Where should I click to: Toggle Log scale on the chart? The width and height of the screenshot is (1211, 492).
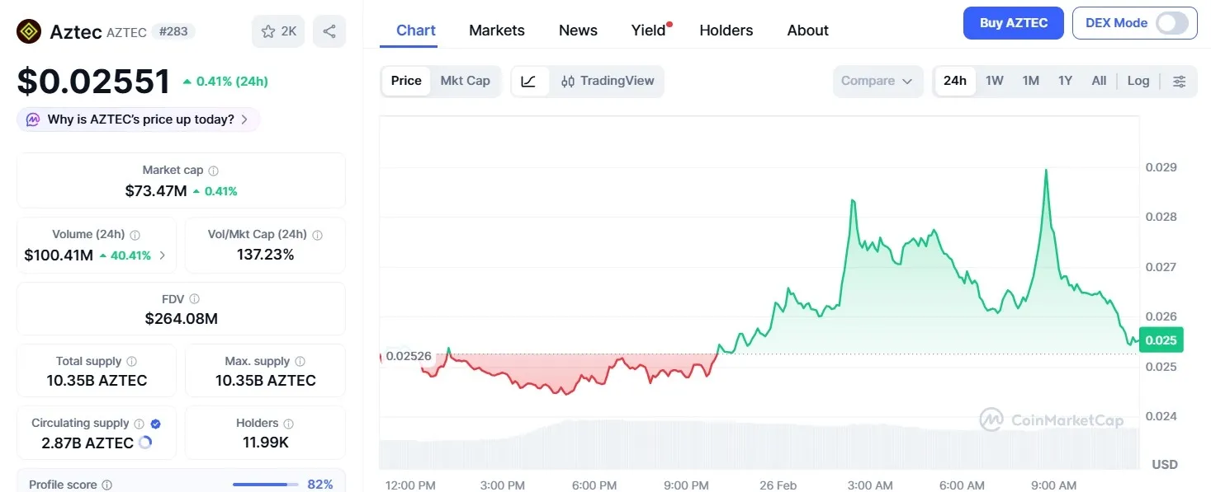coord(1138,81)
